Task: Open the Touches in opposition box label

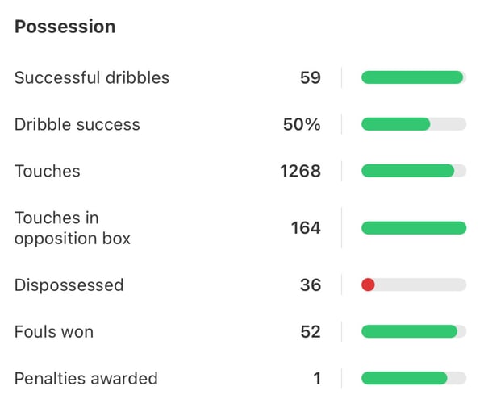Action: (x=73, y=228)
